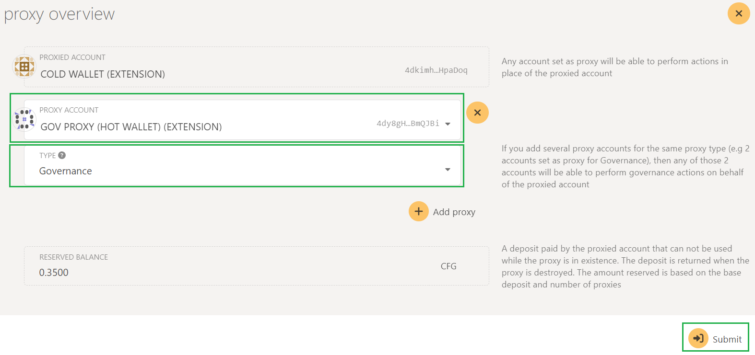Expand the proxy account list using its arrow
The image size is (755, 355).
[448, 124]
